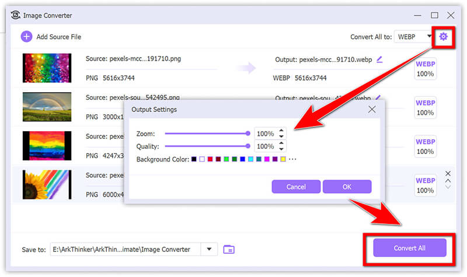Increase the Zoom value with the up stepper
The width and height of the screenshot is (467, 277).
[282, 131]
